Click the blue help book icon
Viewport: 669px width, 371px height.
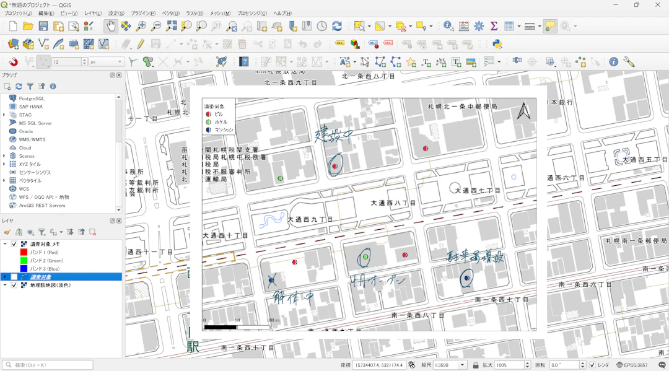pos(244,62)
